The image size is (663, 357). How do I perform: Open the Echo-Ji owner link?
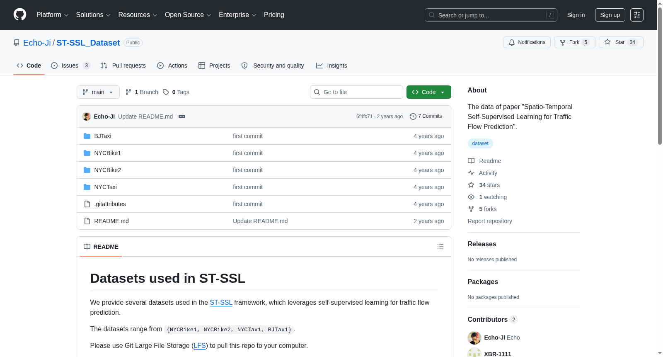pos(37,43)
